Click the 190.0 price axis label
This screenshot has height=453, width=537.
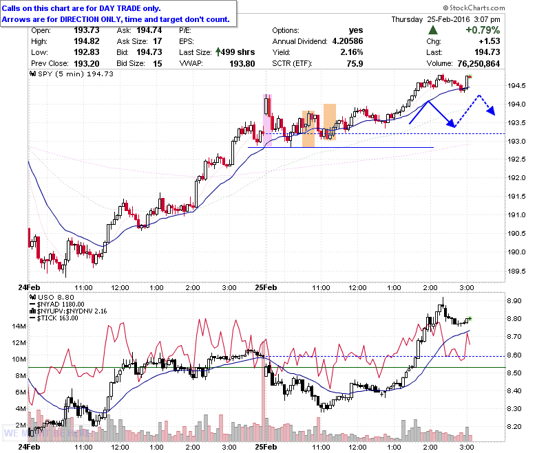(x=516, y=252)
